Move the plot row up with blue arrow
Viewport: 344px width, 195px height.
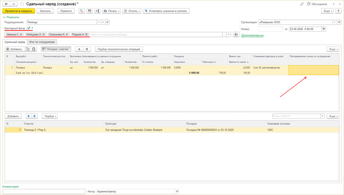(x=29, y=116)
